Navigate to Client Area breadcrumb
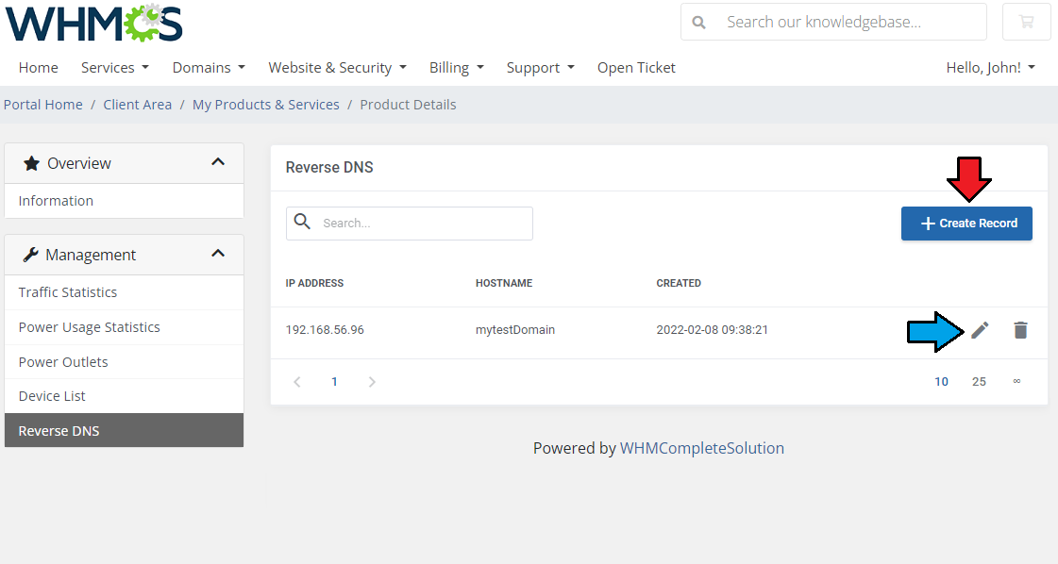Screen dimensions: 1058x564 click(x=138, y=105)
